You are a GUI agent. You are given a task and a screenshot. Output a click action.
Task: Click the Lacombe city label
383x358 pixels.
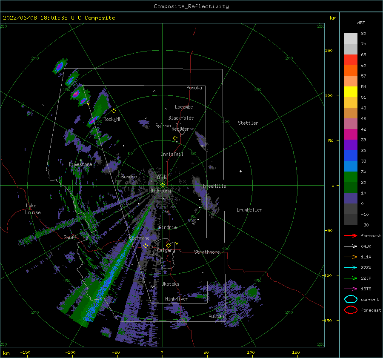184,107
